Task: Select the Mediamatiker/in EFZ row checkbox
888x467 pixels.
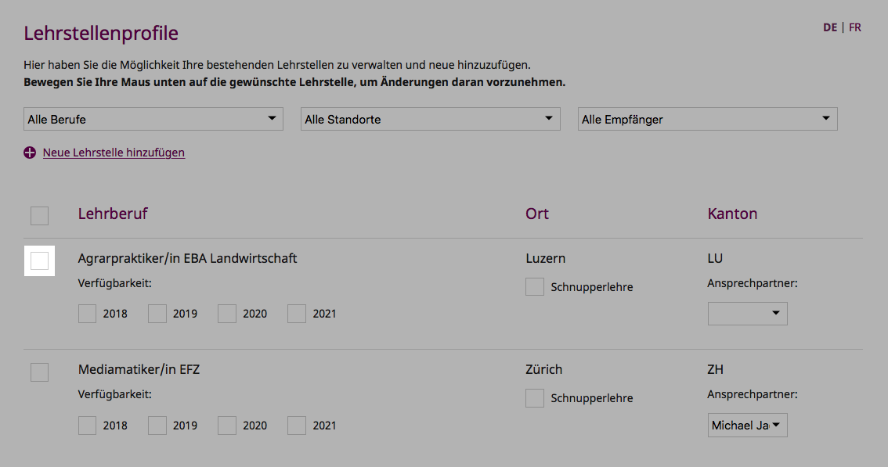Action: point(40,372)
